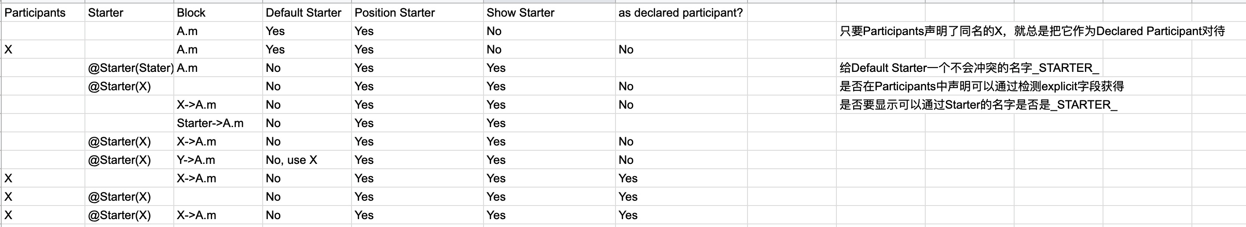Click the Show Starter 'Yes' in the 'Y->A.m' row

tap(496, 160)
